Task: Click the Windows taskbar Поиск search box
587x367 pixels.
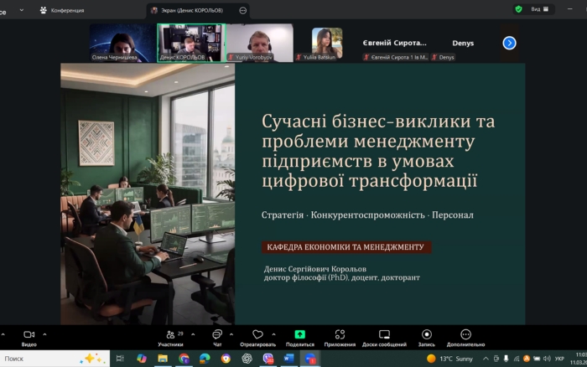Action: tap(38, 359)
